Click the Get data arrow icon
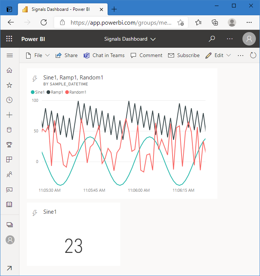Screen dimensions: 260x276 pyautogui.click(x=9, y=268)
